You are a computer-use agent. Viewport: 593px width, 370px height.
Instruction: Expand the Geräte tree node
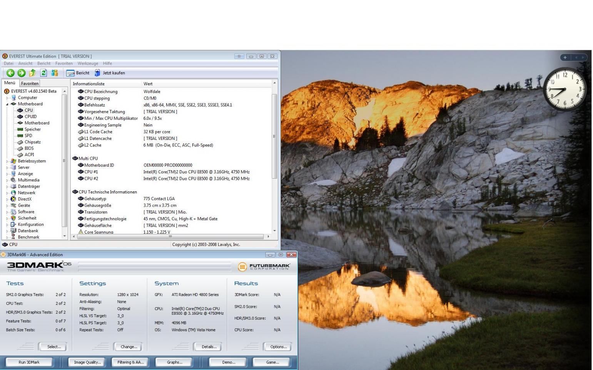pyautogui.click(x=7, y=206)
